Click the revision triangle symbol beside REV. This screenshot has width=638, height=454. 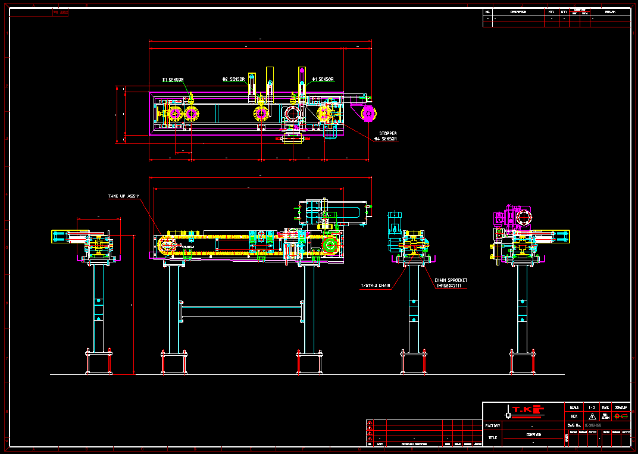tap(592, 416)
